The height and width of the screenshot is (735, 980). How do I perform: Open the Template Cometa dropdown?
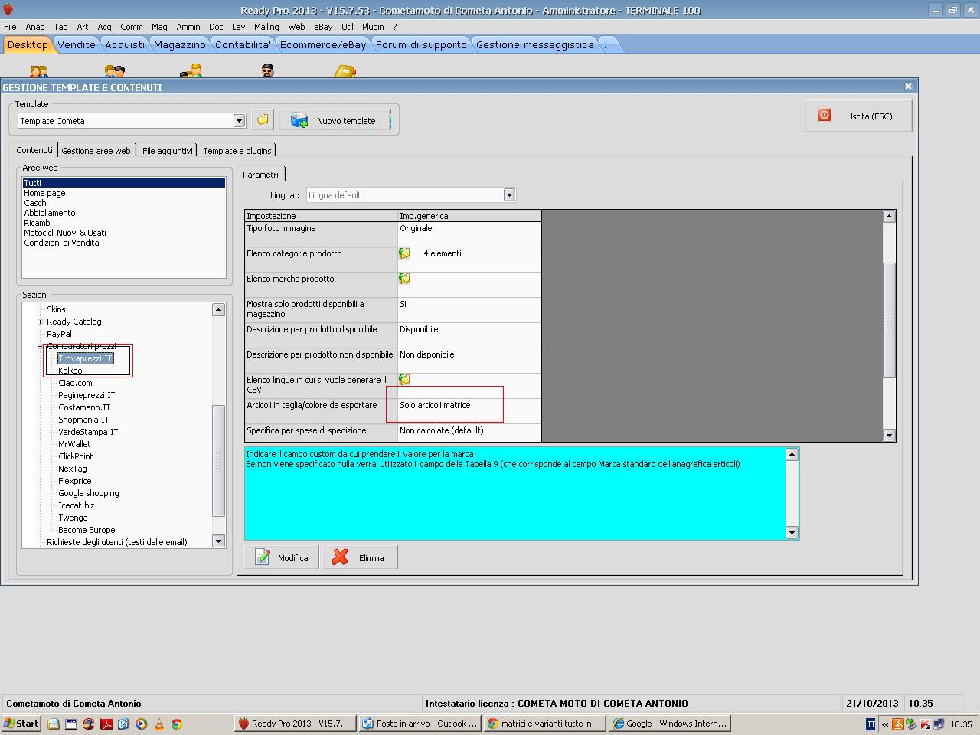[x=239, y=121]
